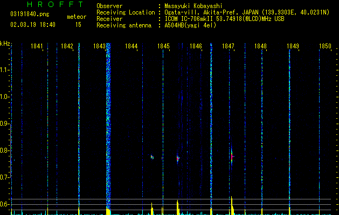This screenshot has width=339, height=215.
Task: Click the 1.1 kHz axis tick label
Action: [4, 70]
